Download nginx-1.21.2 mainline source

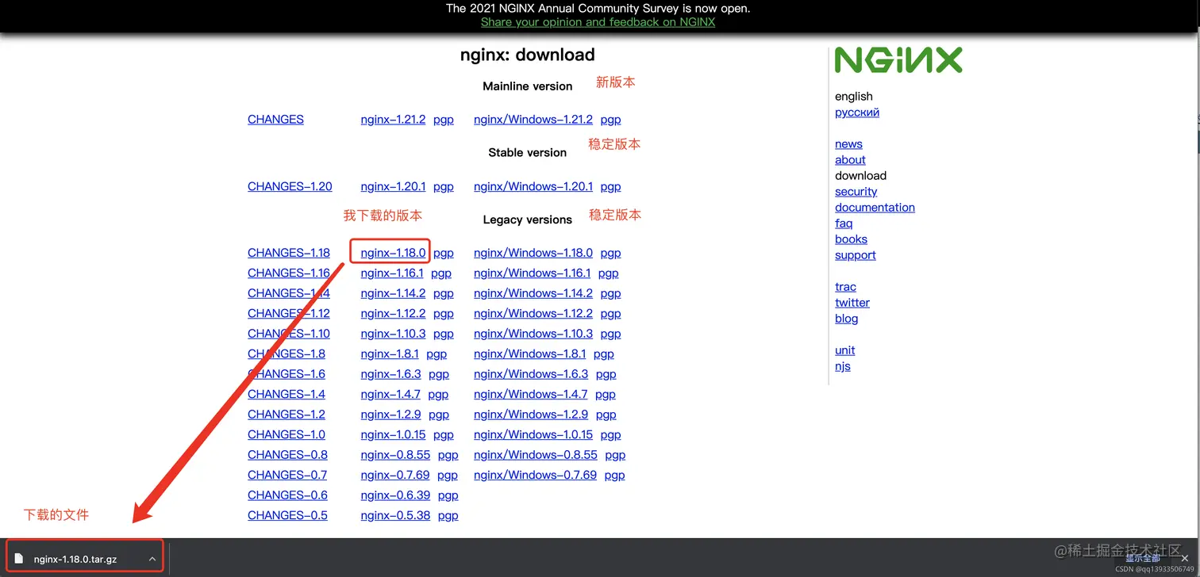point(393,120)
